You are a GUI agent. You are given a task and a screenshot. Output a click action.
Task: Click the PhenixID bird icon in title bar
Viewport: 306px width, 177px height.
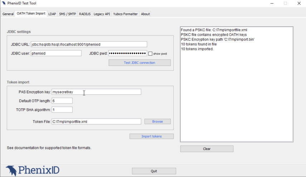coord(4,3)
